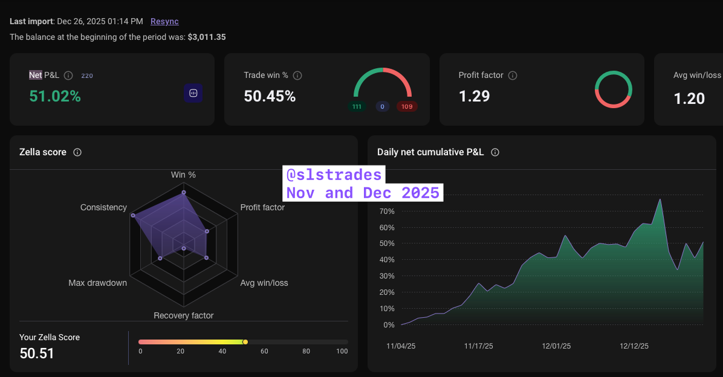This screenshot has width=723, height=377.
Task: Click the Max drawdown point on the radar chart
Action: tap(160, 258)
